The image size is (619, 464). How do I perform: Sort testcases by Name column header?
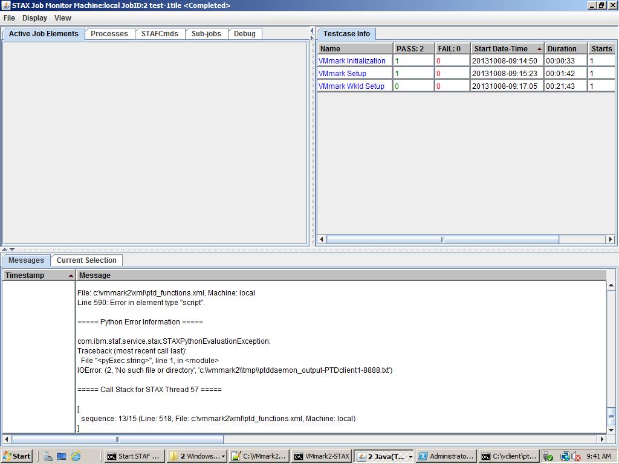pos(355,48)
